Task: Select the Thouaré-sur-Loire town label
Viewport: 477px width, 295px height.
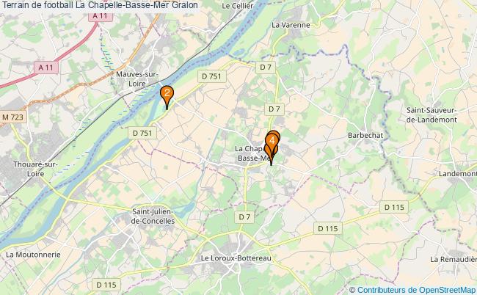Action: [35, 169]
